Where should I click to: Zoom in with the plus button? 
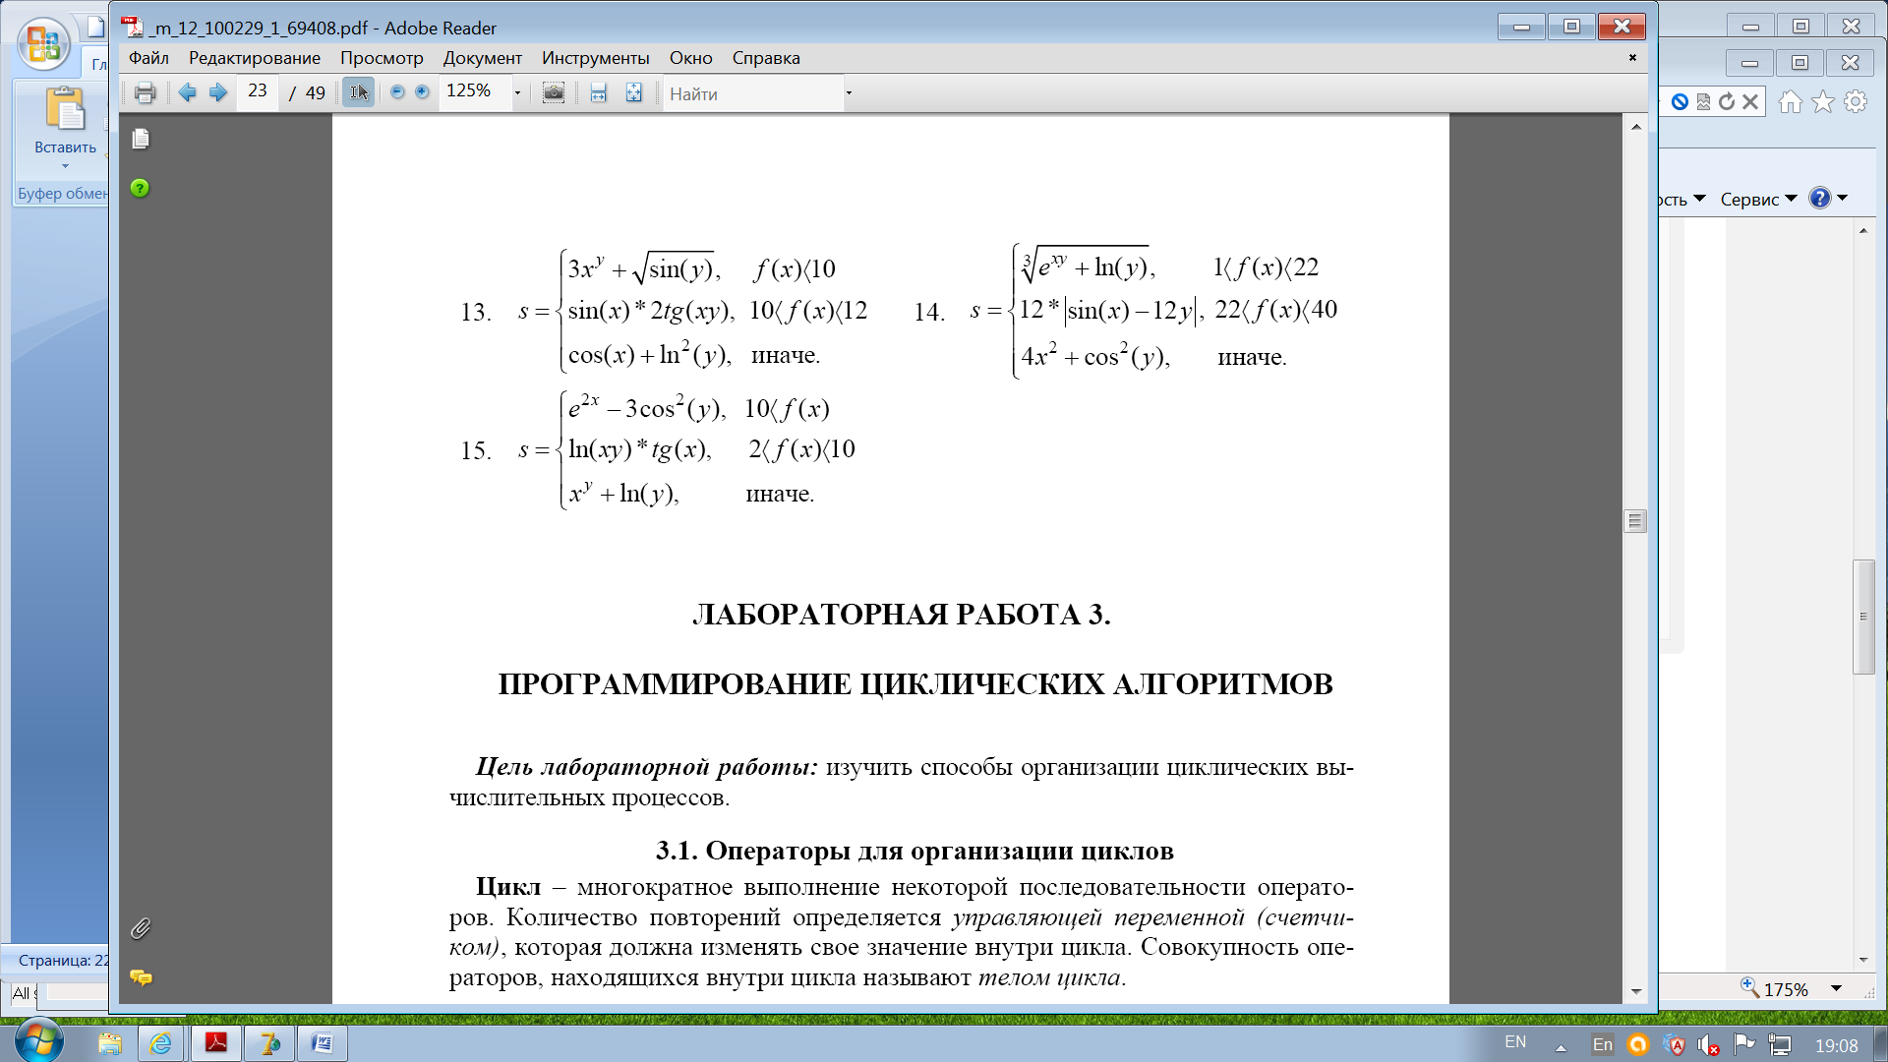pos(422,91)
